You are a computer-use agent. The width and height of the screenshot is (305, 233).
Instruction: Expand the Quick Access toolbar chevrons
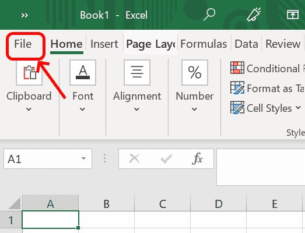(24, 15)
